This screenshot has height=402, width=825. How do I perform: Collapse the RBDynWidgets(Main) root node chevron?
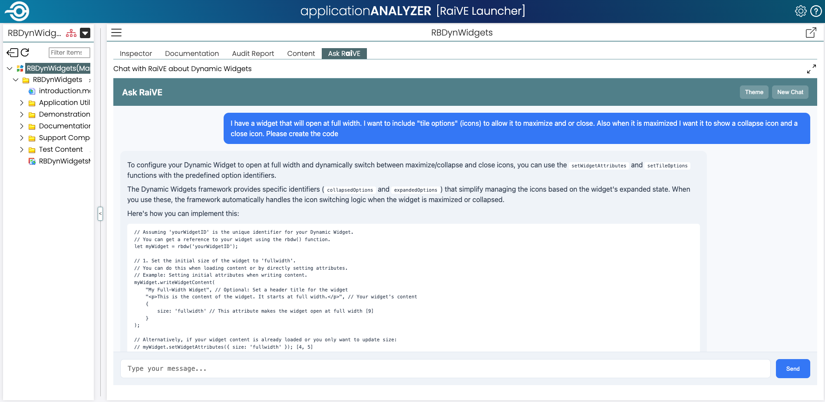(10, 69)
